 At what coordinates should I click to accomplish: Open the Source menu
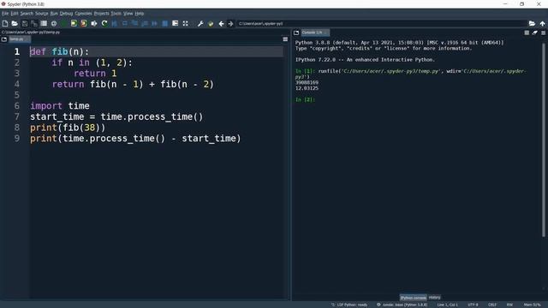coord(42,14)
